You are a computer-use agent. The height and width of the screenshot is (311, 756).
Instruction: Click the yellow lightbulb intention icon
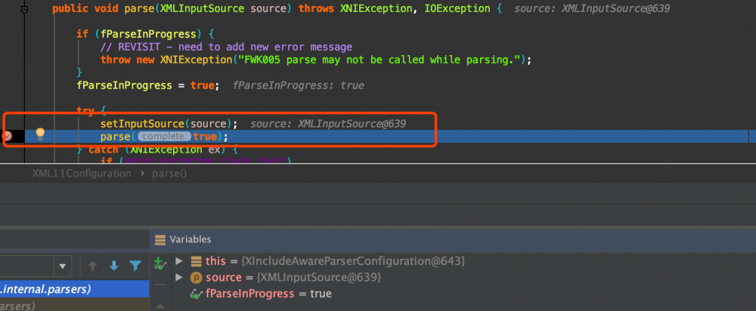40,134
